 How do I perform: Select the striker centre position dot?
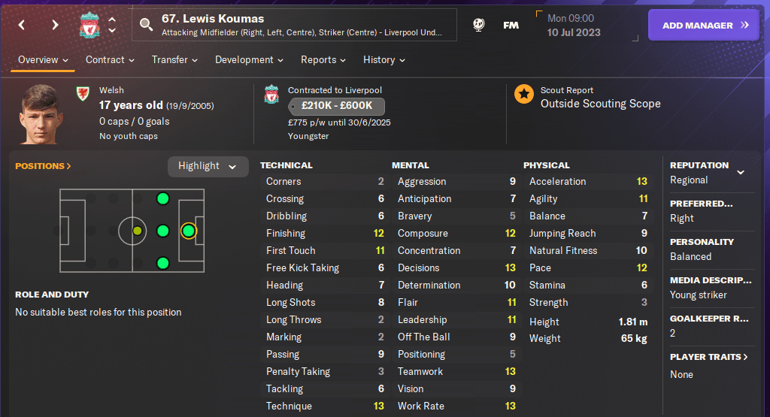pos(188,231)
